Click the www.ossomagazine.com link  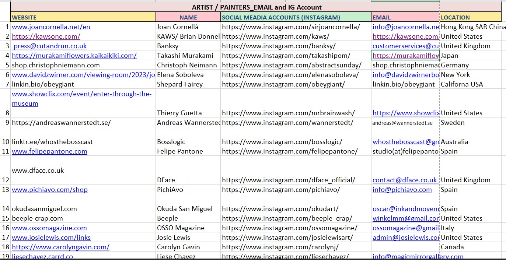pos(49,228)
